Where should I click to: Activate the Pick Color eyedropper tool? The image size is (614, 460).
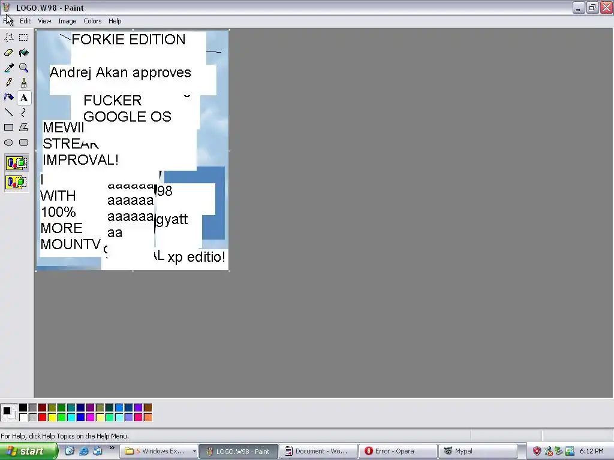point(8,68)
